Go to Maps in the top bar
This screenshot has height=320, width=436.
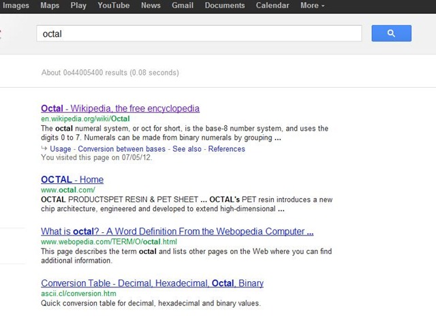click(50, 5)
